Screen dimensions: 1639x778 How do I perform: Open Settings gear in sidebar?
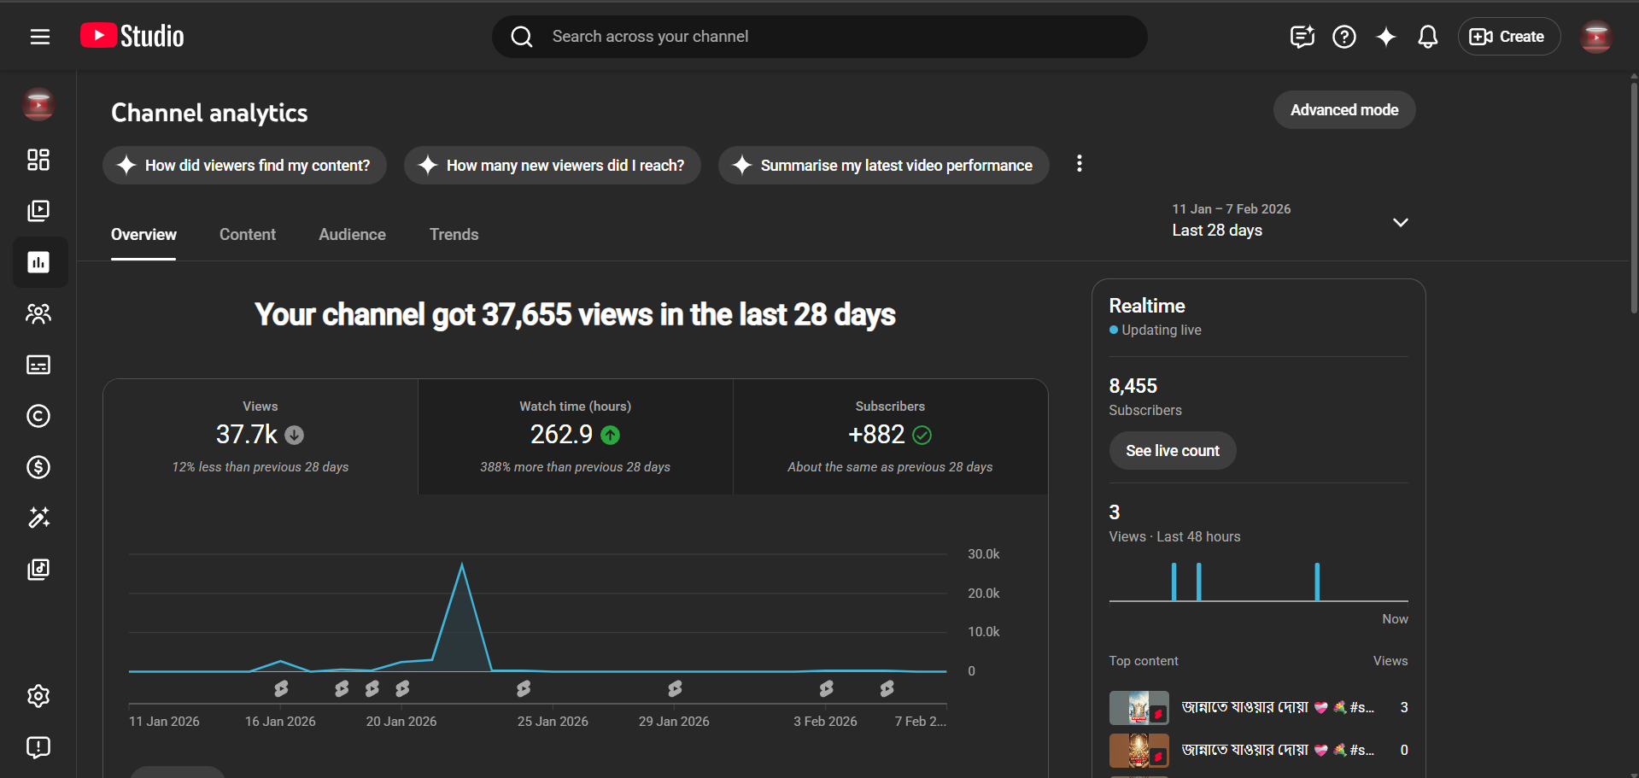pos(38,696)
